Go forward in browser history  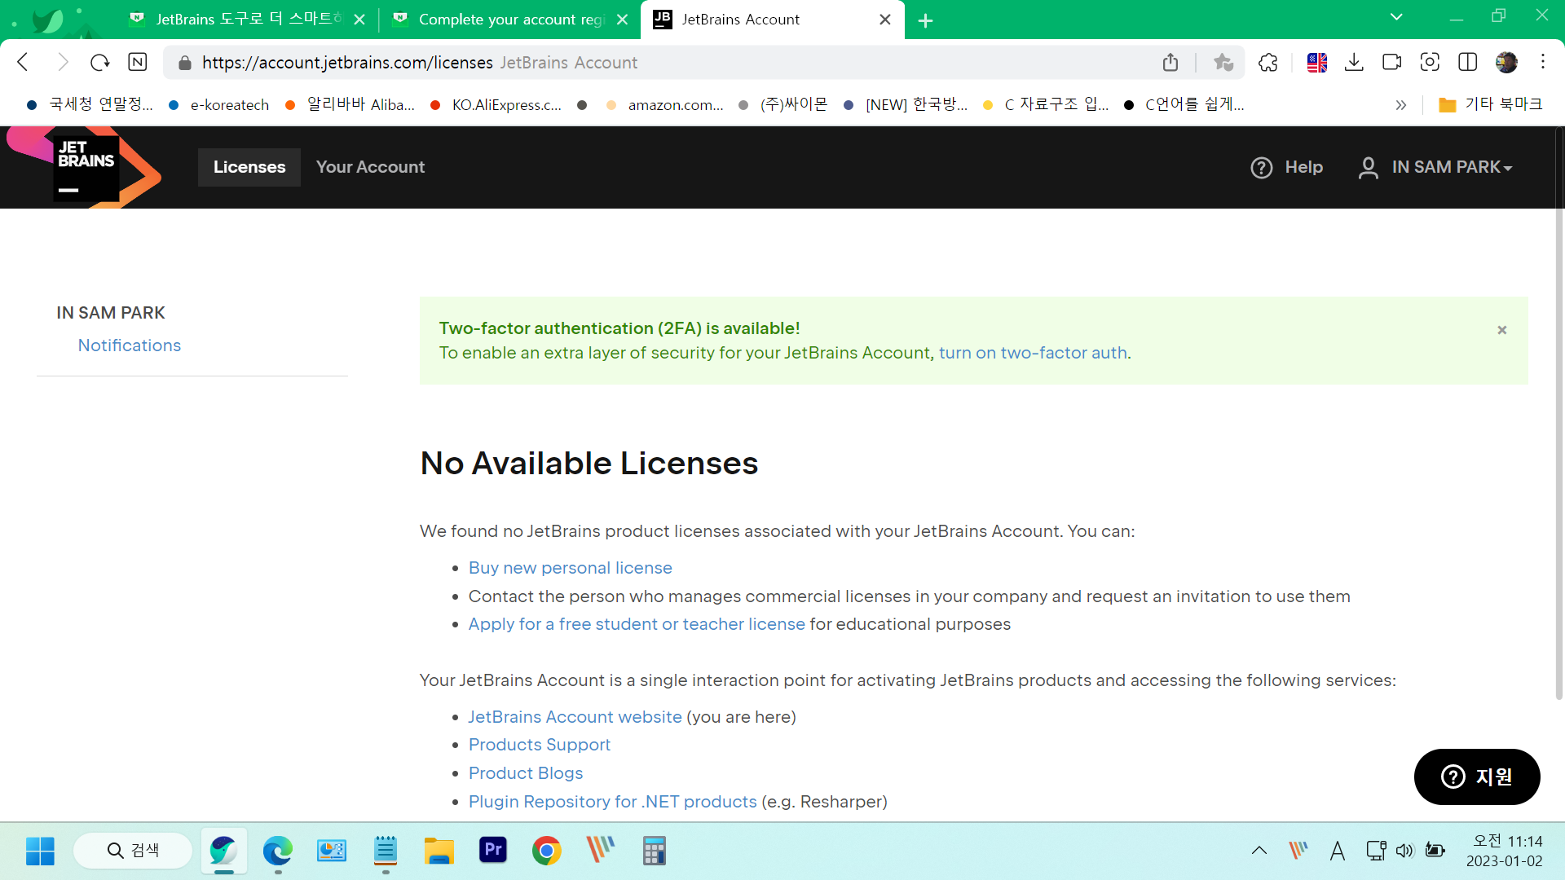pos(62,62)
